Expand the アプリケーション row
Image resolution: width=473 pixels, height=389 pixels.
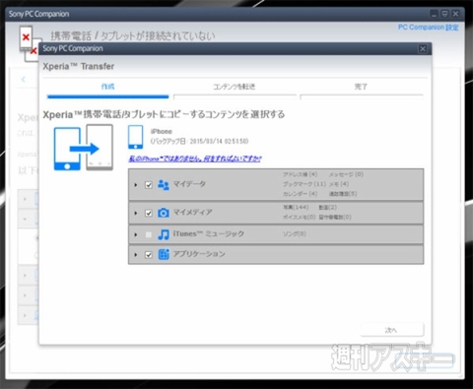(136, 255)
